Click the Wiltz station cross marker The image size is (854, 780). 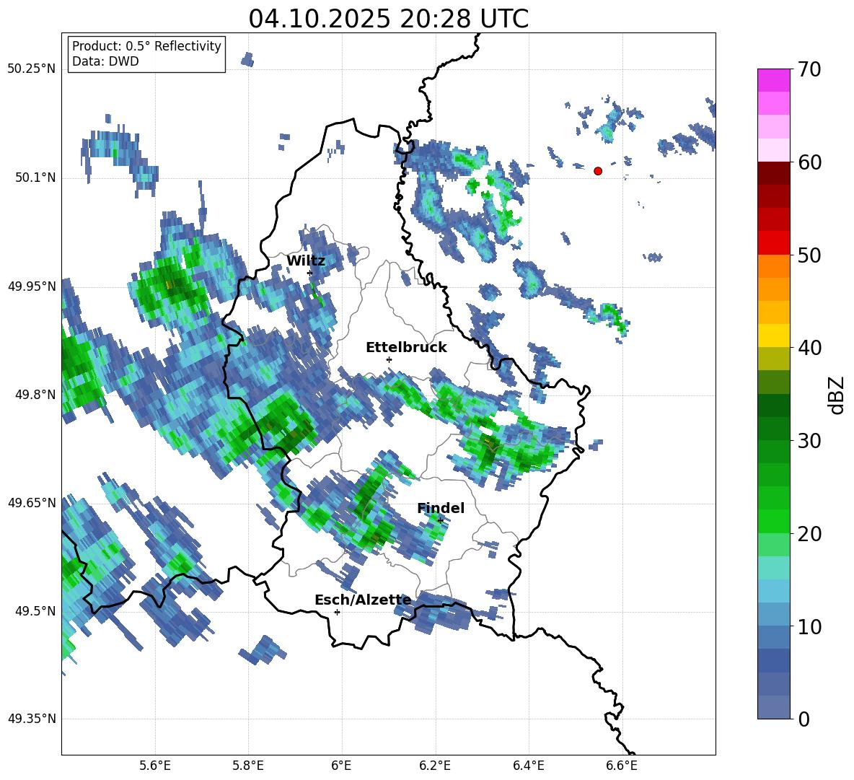coord(310,273)
